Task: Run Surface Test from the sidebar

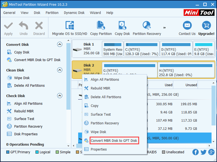Action: tap(24, 119)
